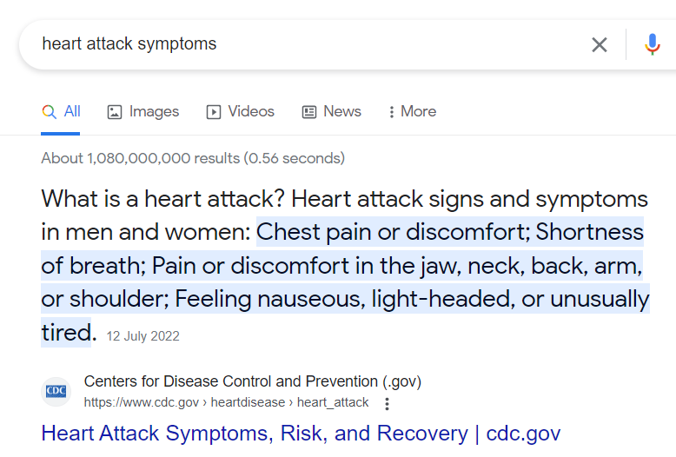
Task: Open Heart Attack Symptoms, Risk, and Recovery link
Action: 301,434
